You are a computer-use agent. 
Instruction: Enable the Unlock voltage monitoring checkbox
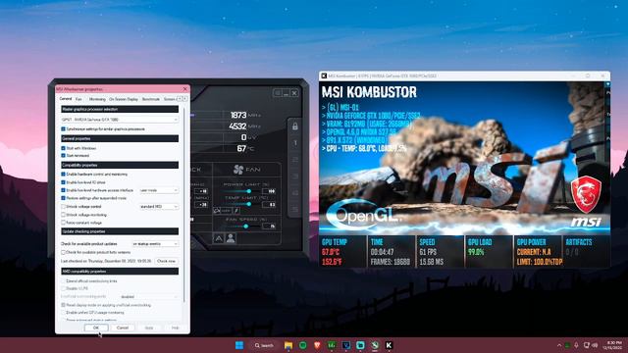pos(63,215)
